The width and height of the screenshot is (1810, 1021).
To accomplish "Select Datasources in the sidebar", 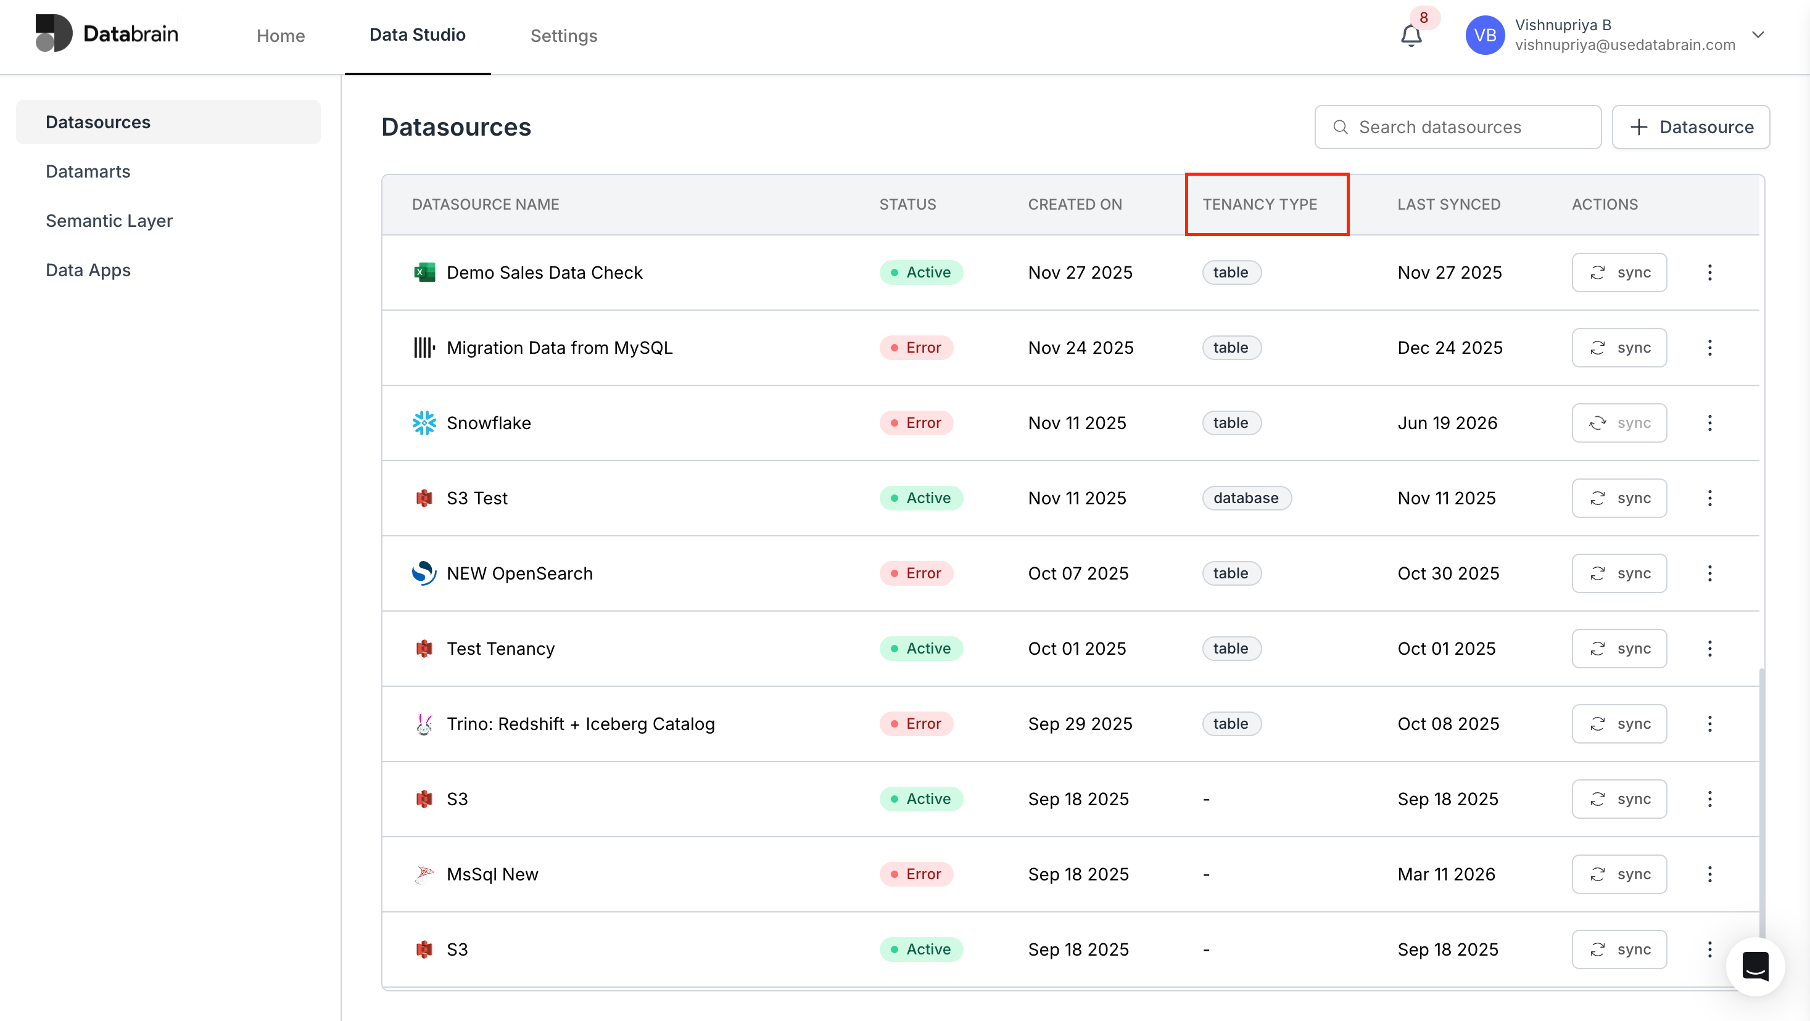I will pyautogui.click(x=168, y=122).
